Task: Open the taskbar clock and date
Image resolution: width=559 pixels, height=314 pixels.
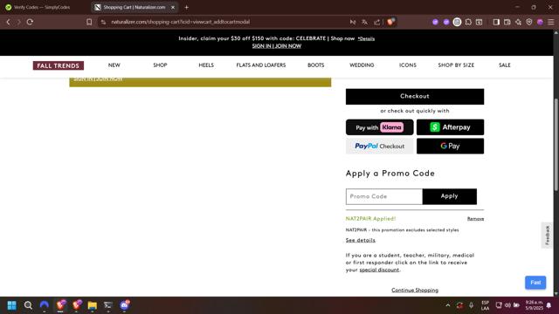Action: pos(534,305)
